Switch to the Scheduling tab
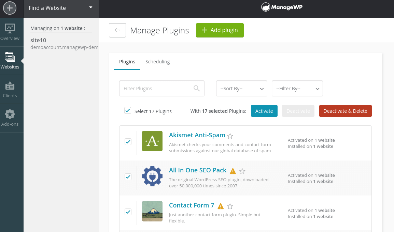The image size is (394, 232). (157, 62)
